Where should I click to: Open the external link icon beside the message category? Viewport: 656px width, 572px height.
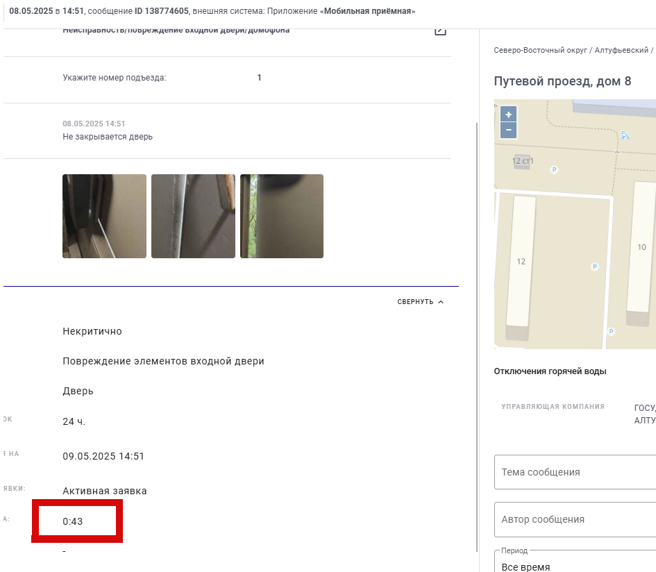tap(440, 31)
